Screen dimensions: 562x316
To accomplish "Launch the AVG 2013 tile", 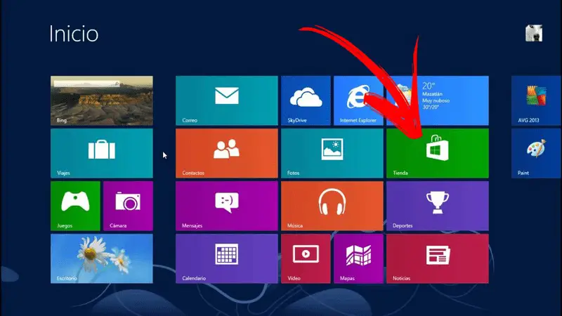I will pyautogui.click(x=537, y=100).
